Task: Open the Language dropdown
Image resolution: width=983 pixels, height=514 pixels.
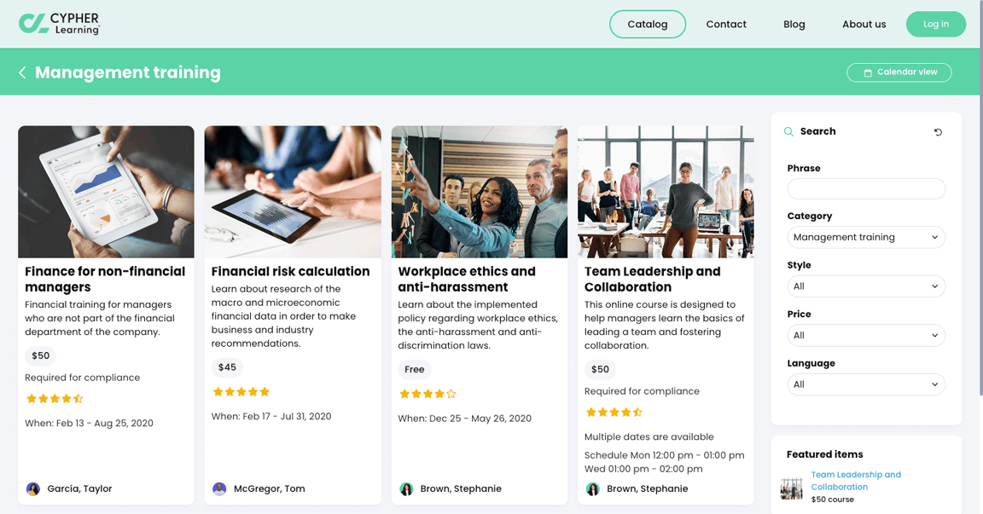Action: [866, 384]
